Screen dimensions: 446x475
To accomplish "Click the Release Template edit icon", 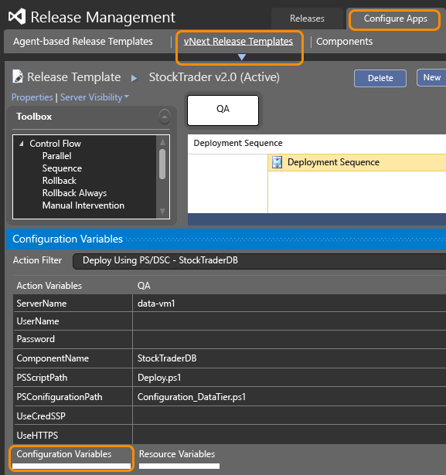I will [x=18, y=76].
